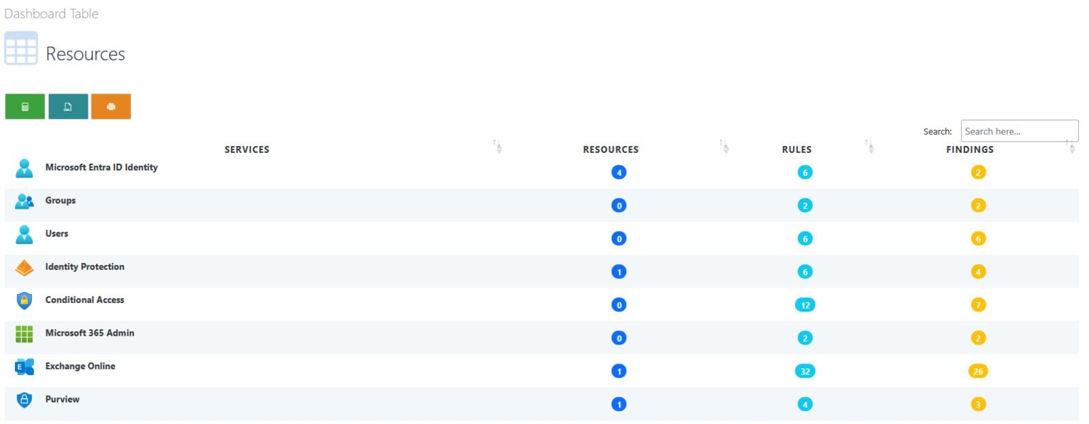Screen dimensions: 1089x424
Task: Click resources badge 1 in Identity Protection row
Action: point(619,272)
